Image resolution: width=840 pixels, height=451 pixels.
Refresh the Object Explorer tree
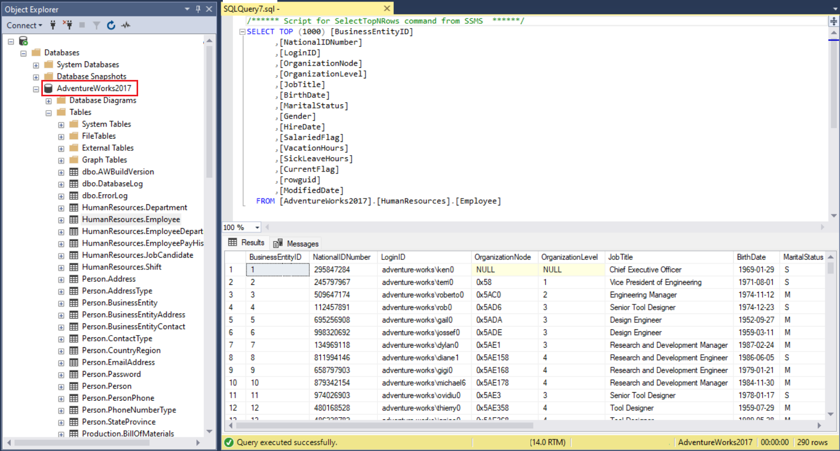[x=111, y=25]
